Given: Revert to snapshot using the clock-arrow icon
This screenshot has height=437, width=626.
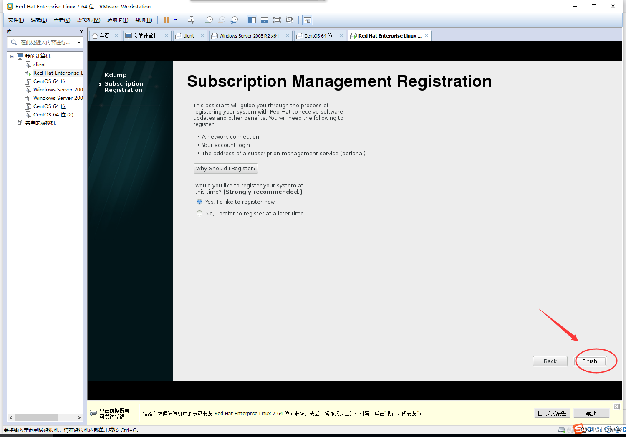Looking at the screenshot, I should click(222, 20).
